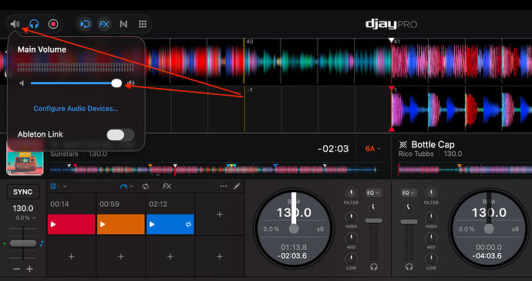Click the deck 1 gain knob above fader

tap(373, 207)
